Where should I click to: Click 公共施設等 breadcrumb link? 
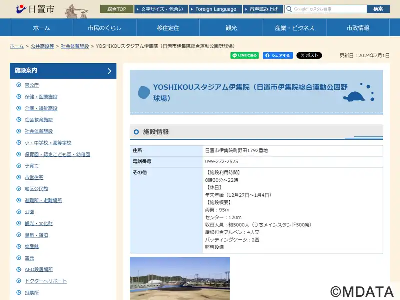pyautogui.click(x=42, y=46)
